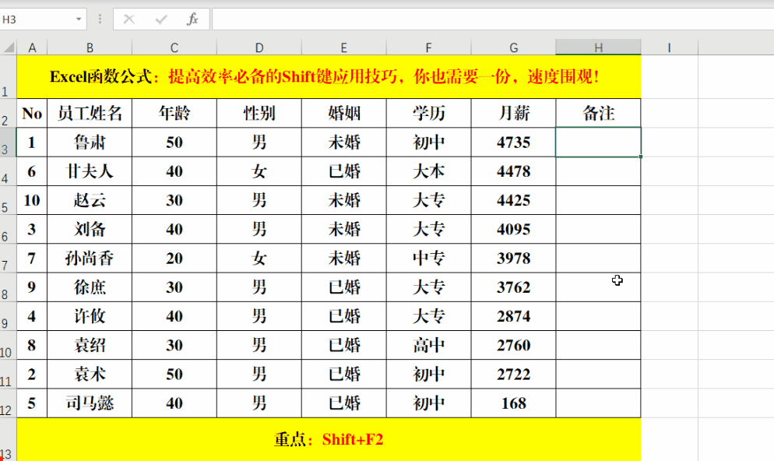Image resolution: width=774 pixels, height=461 pixels.
Task: Click the 学历 header cell
Action: (428, 113)
